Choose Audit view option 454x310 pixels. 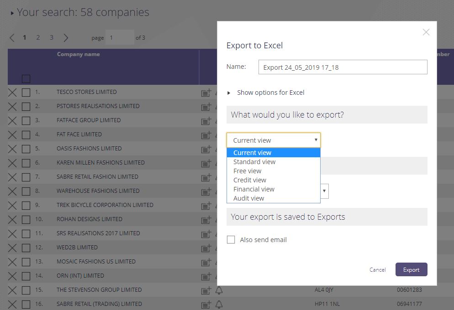tap(249, 198)
